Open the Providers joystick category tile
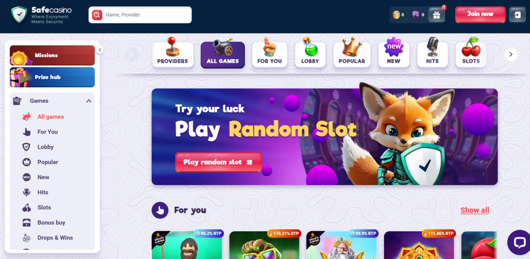530x259 pixels. 172,53
